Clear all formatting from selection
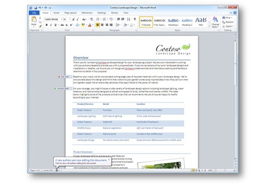 (91, 19)
